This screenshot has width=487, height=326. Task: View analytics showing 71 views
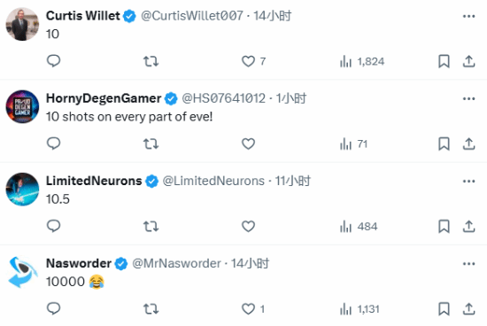pos(353,144)
